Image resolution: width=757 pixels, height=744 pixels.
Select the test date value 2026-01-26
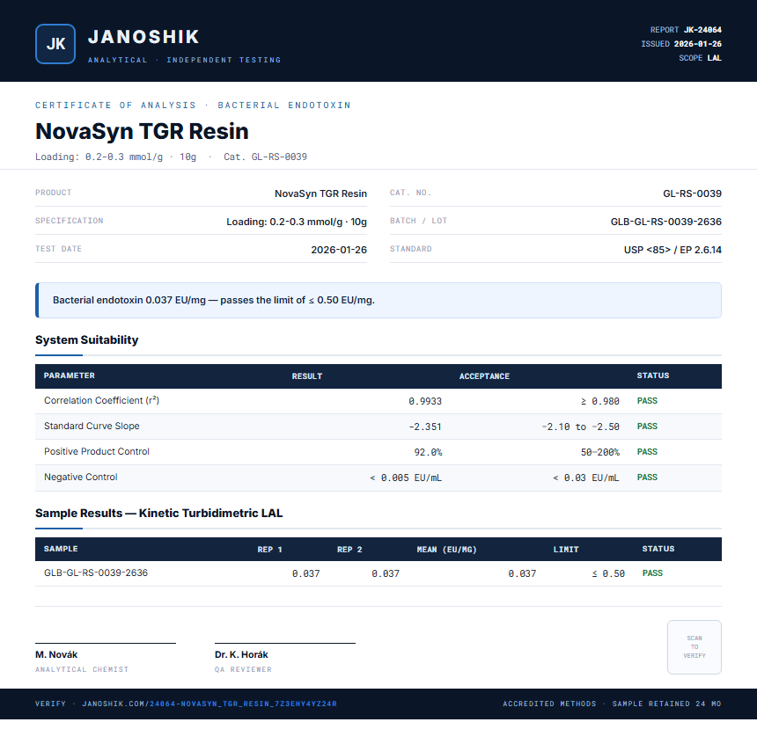tap(338, 250)
